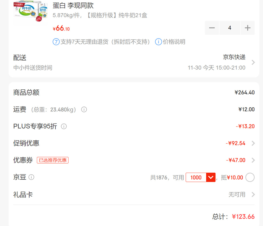View 支持7天无理由退货 return policy details
263x226 pixels.
[x=105, y=42]
